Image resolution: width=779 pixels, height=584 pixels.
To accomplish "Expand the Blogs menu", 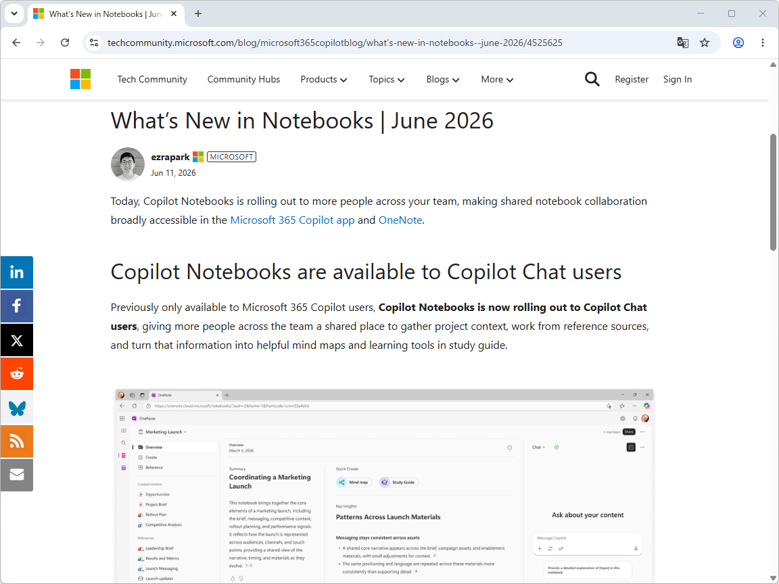I will [443, 80].
